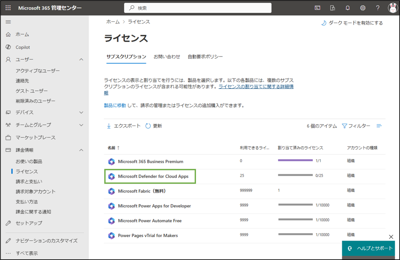Click the デバイス icon in sidebar
The width and height of the screenshot is (400, 260).
[x=8, y=113]
